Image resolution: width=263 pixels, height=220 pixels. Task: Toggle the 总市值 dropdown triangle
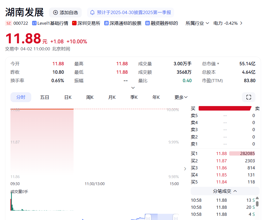tap(218, 64)
